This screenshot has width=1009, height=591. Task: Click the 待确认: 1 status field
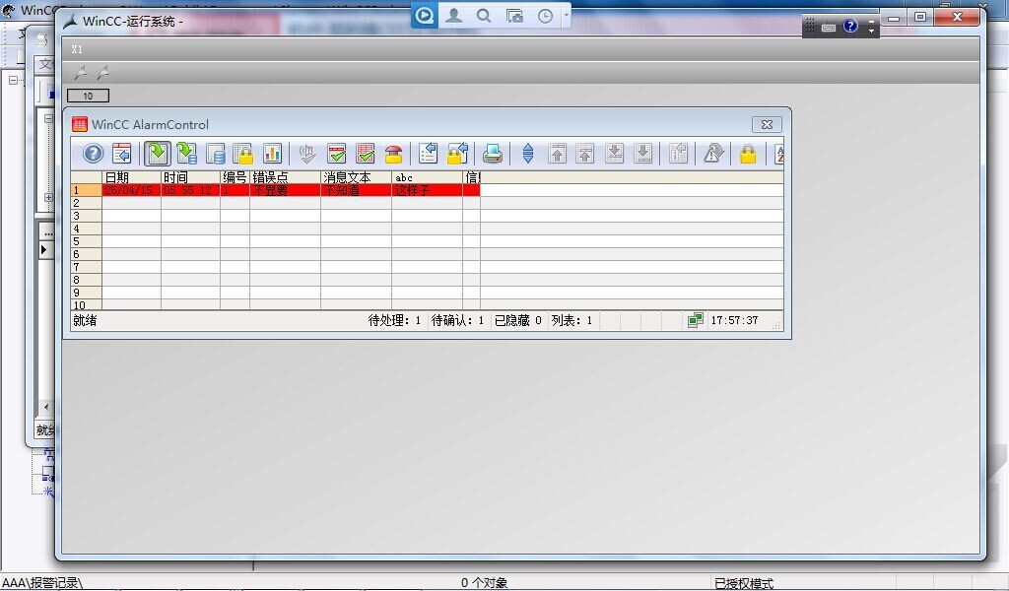click(457, 320)
